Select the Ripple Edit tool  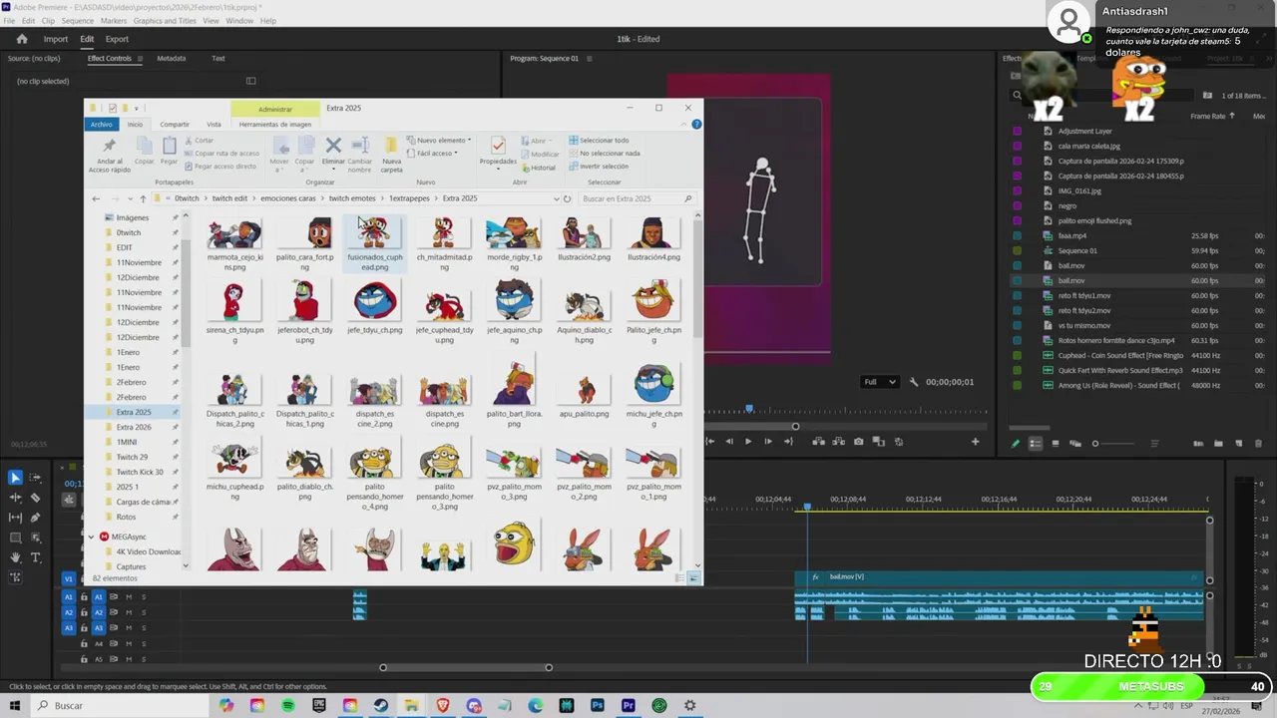(15, 498)
